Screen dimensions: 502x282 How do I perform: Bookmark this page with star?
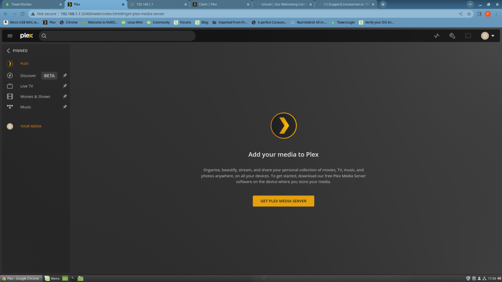point(469,14)
